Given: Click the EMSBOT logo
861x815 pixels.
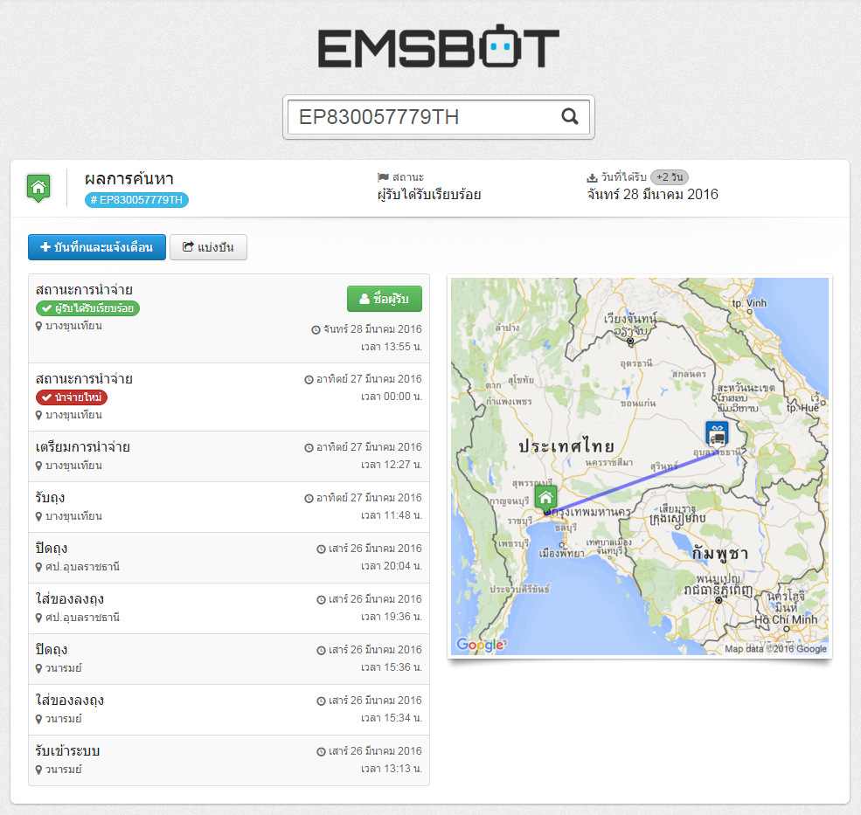Looking at the screenshot, I should (439, 46).
